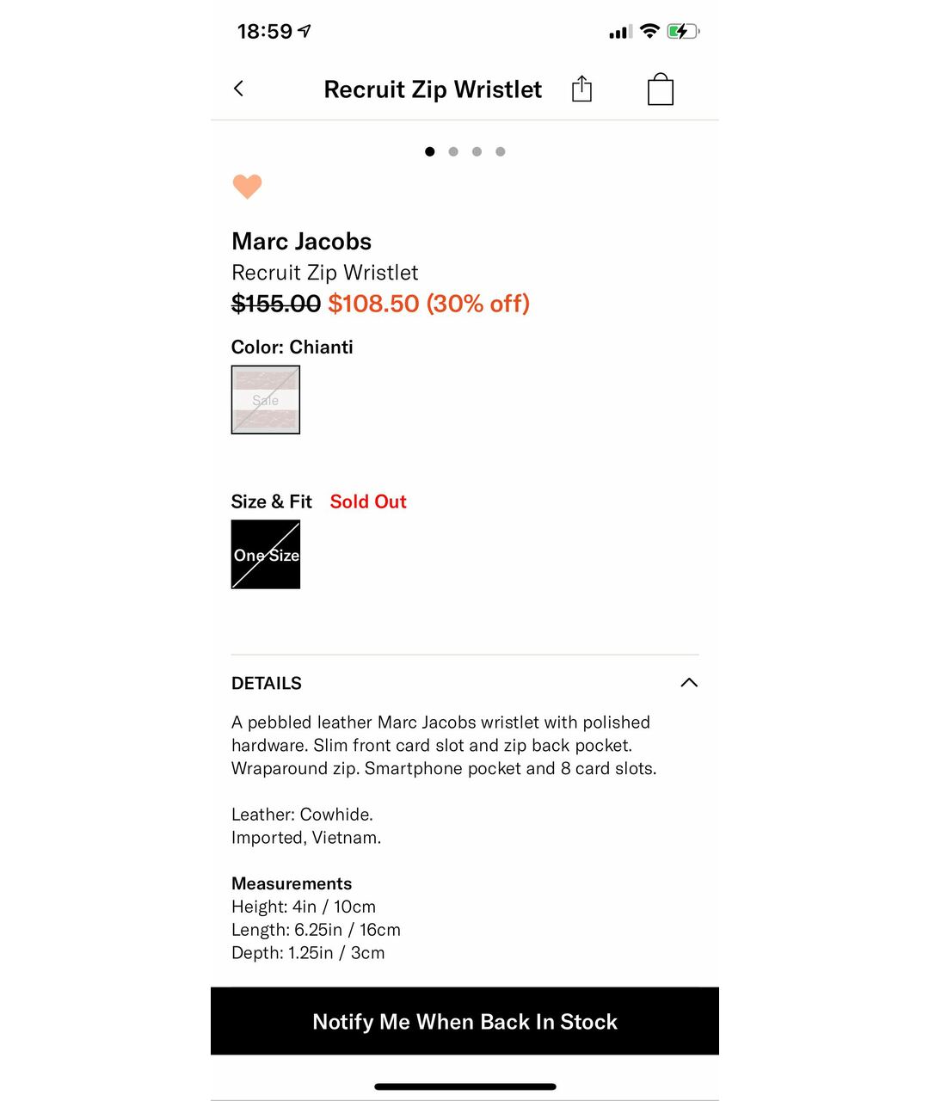This screenshot has width=929, height=1101.
Task: Open the share sheet icon
Action: coord(581,89)
